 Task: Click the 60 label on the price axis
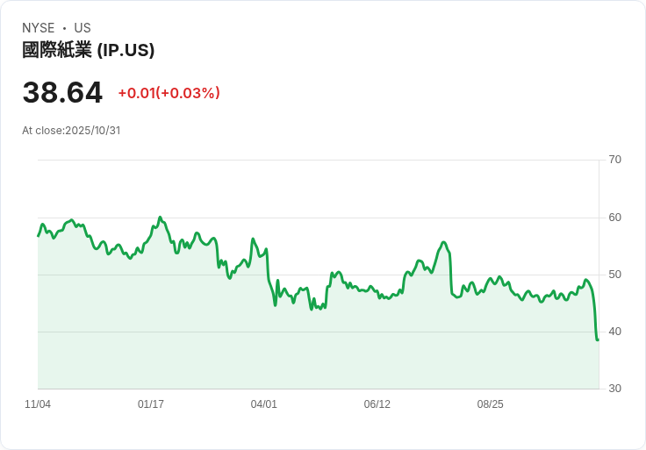tap(615, 218)
